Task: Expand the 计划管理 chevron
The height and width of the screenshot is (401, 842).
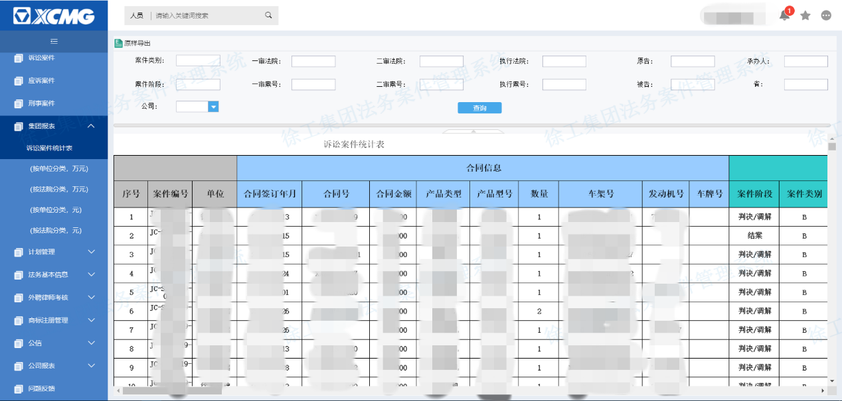Action: [91, 252]
